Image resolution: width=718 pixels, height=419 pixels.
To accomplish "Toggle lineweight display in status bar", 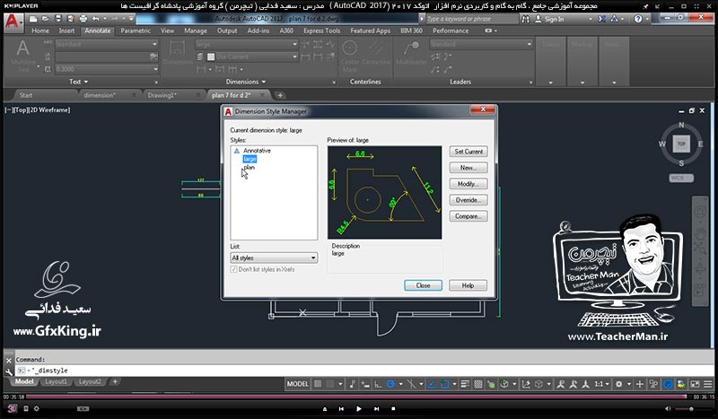I will (465, 384).
